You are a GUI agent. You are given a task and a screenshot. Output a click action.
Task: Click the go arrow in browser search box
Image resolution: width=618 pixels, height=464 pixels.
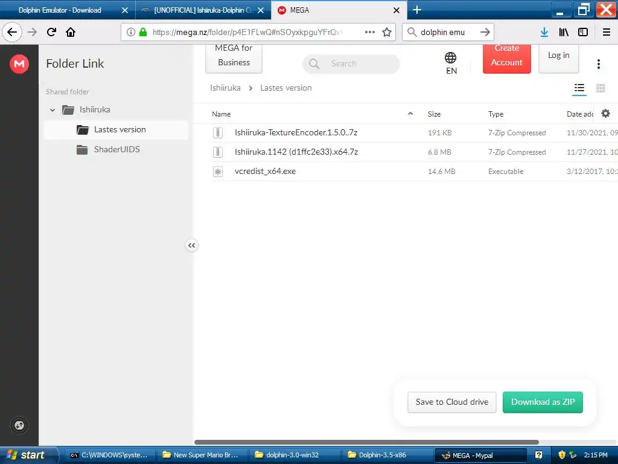(x=485, y=32)
